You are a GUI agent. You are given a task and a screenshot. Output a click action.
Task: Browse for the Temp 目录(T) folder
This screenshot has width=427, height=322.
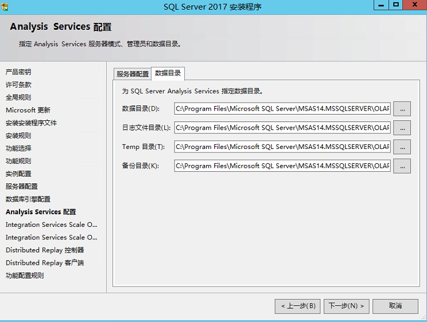click(x=402, y=147)
